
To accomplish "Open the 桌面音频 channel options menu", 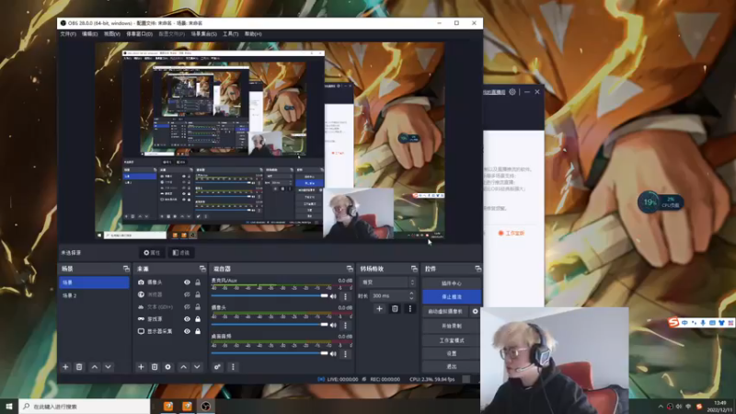I will point(346,354).
